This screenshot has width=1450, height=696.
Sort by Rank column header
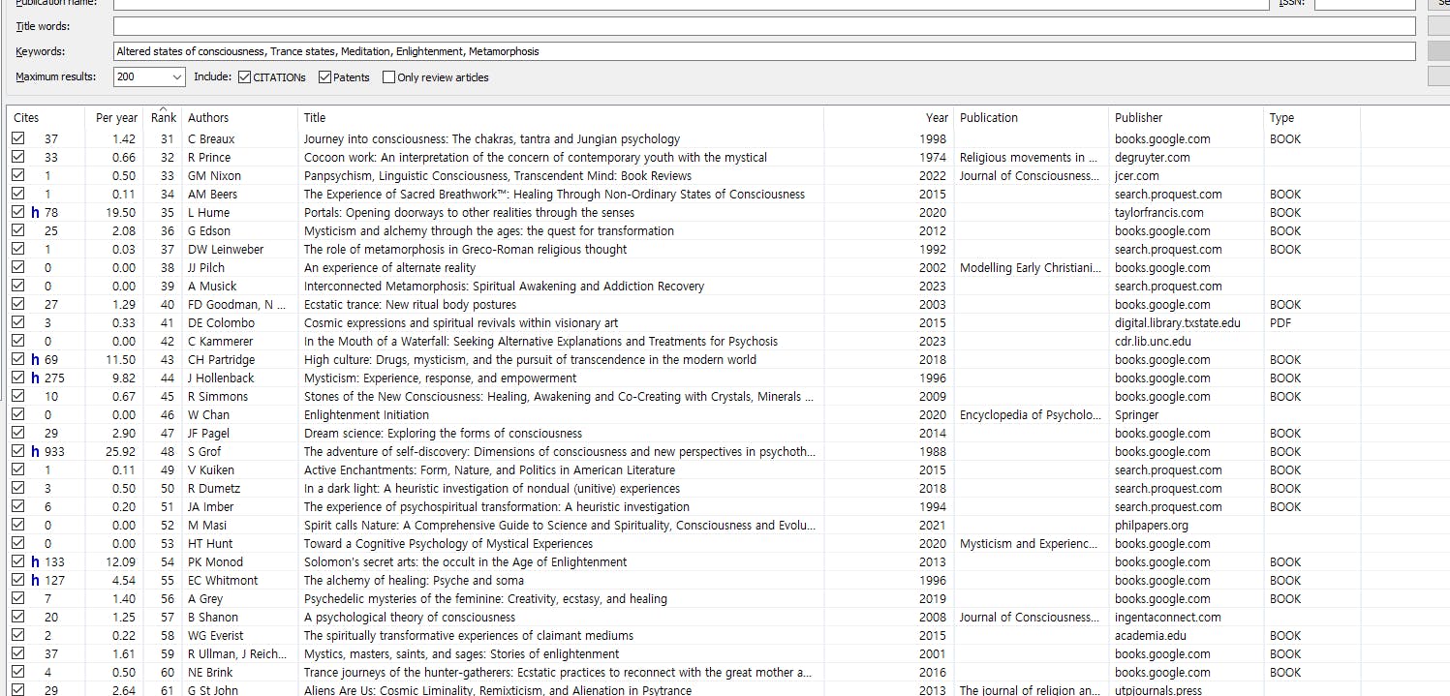(164, 118)
